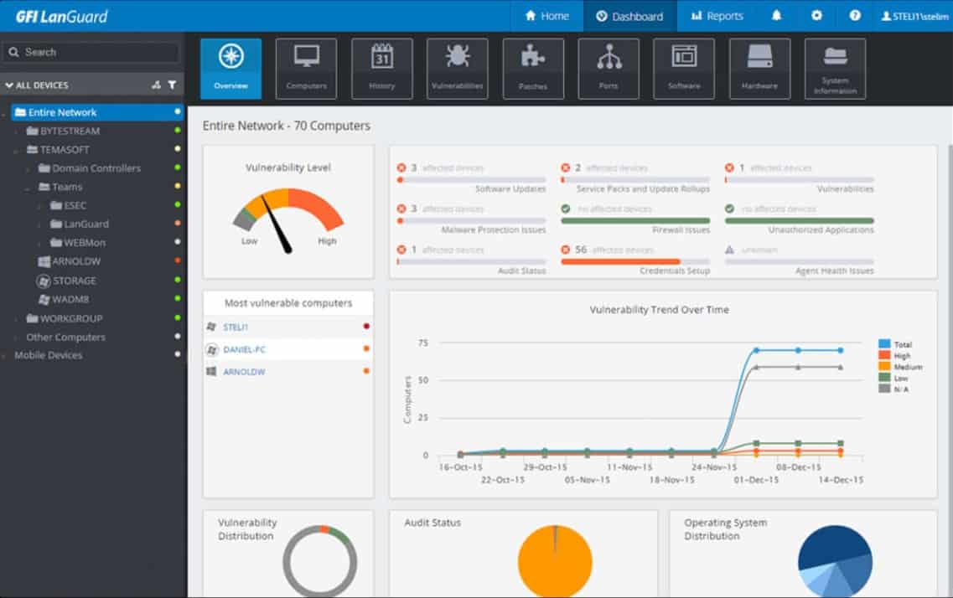Click the Credentials Setup progress bar
The width and height of the screenshot is (953, 598).
pyautogui.click(x=635, y=261)
